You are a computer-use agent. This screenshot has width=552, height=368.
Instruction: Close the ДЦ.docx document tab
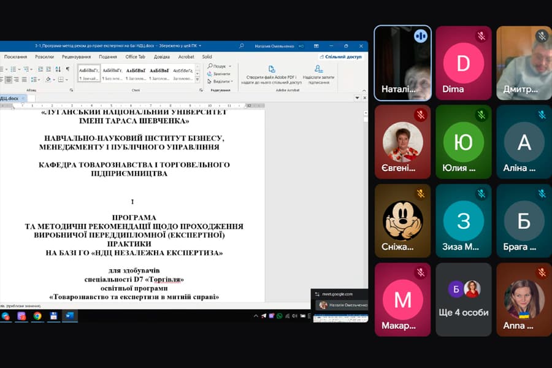pos(23,98)
